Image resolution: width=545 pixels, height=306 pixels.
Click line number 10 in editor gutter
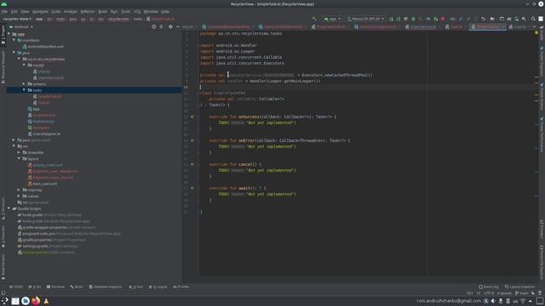[186, 87]
